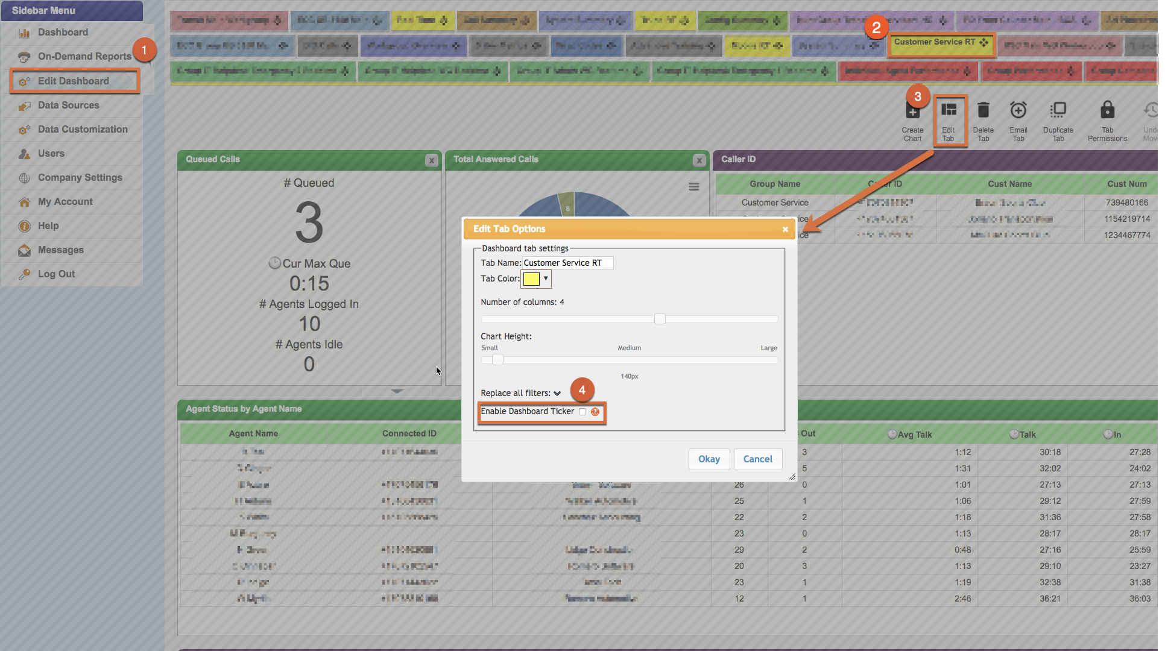Click the Chart Height slider handle
1165x651 pixels.
click(x=497, y=360)
